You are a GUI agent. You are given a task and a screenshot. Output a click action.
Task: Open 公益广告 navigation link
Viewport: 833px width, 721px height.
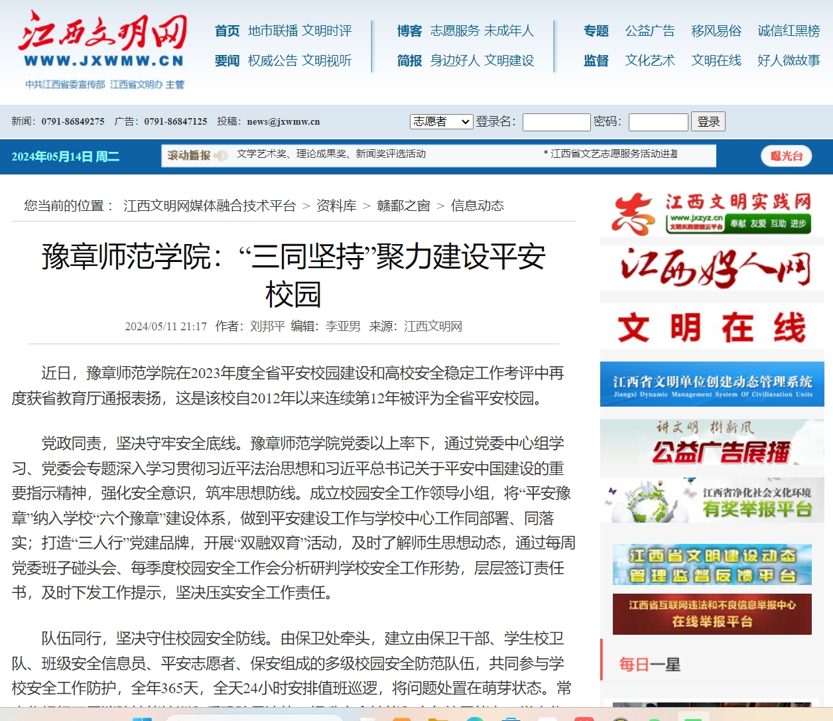pos(650,31)
